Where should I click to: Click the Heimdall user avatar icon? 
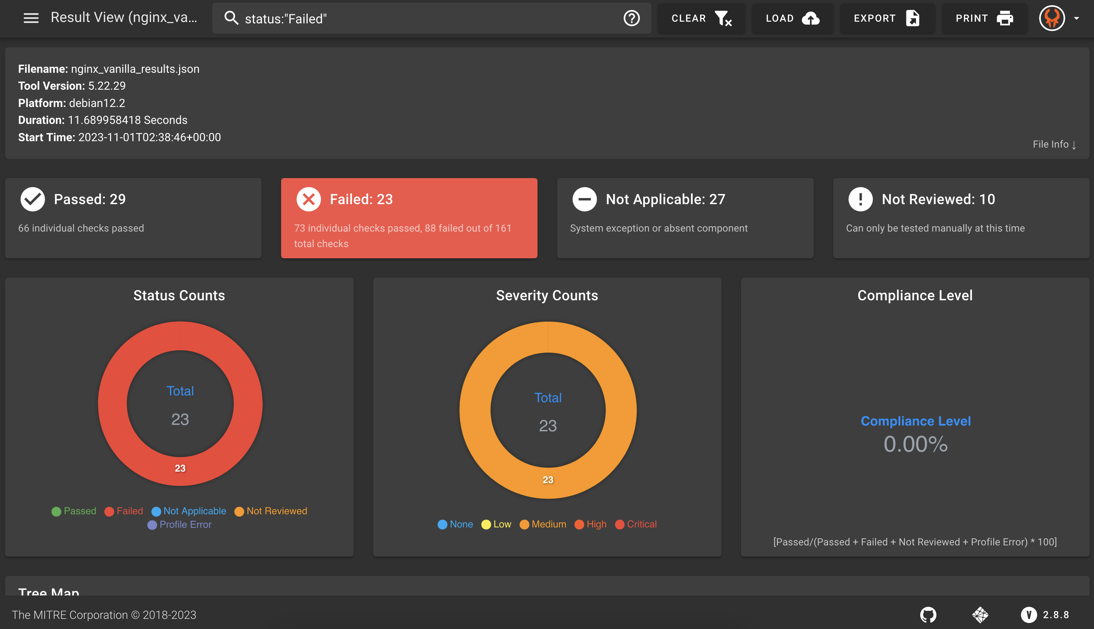coord(1052,18)
